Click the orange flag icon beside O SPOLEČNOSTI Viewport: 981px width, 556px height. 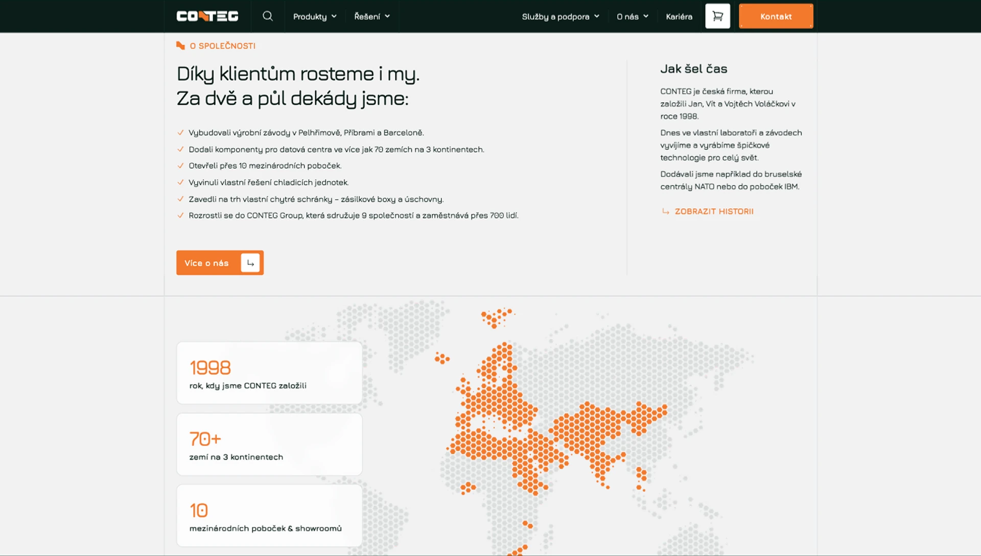(180, 45)
